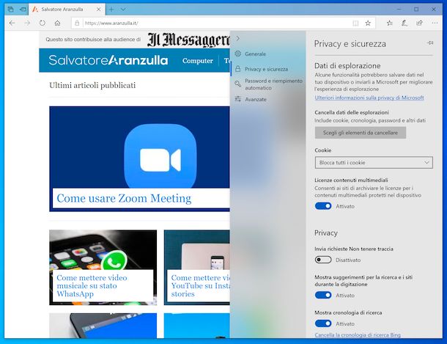Open Zoom Meeting article image

[x=139, y=147]
